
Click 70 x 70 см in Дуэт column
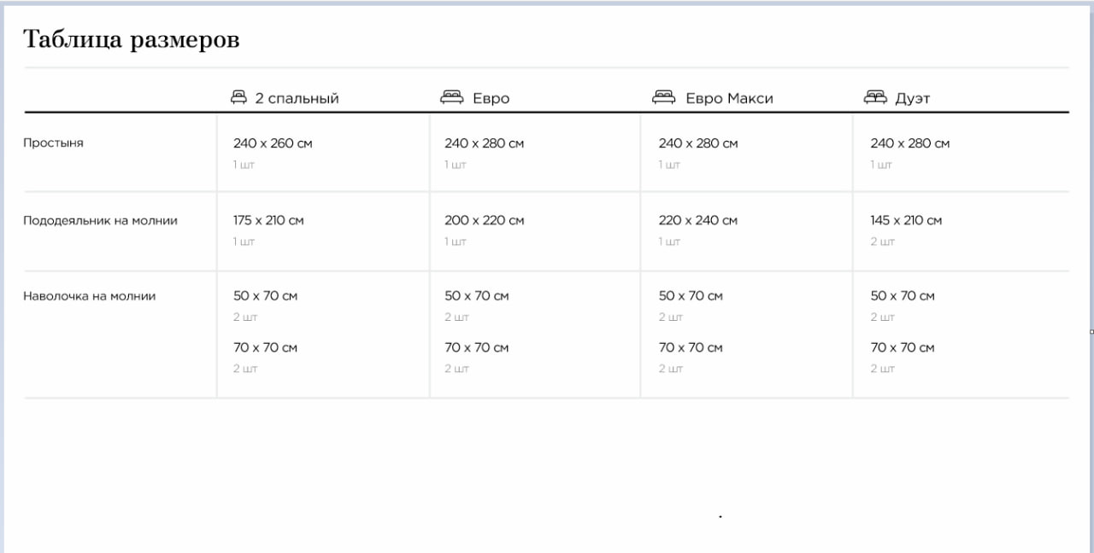pyautogui.click(x=903, y=347)
